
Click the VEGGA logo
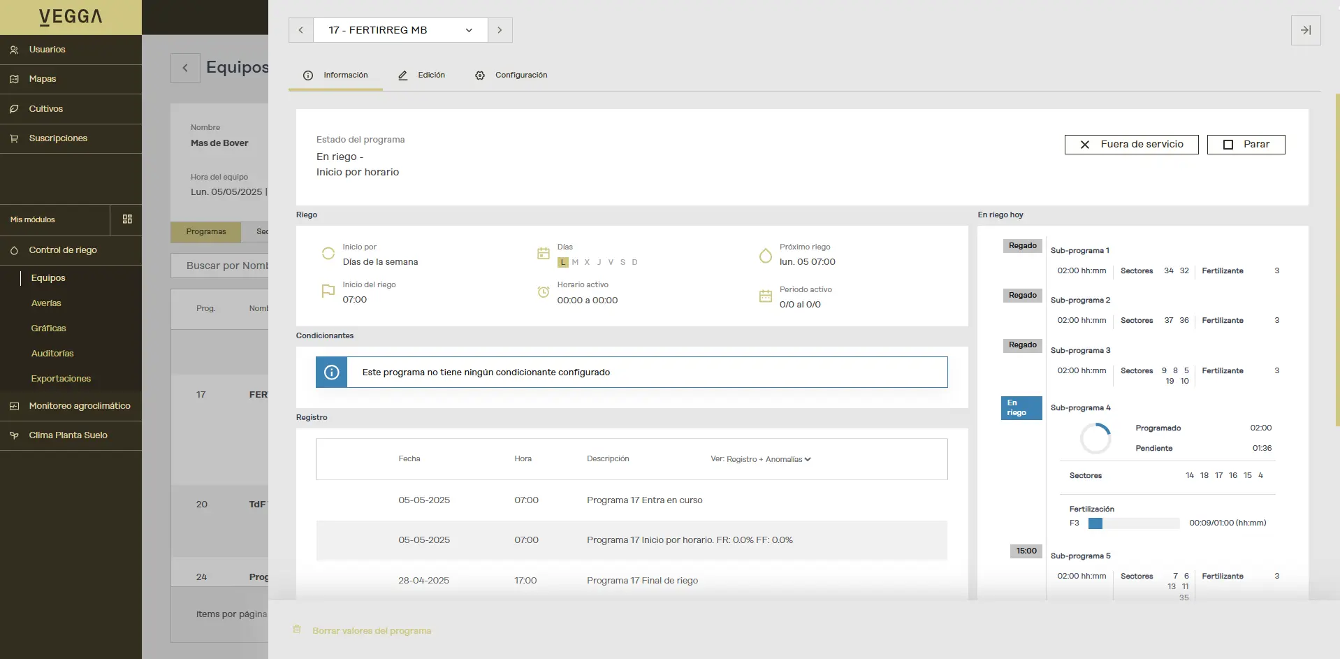[71, 17]
